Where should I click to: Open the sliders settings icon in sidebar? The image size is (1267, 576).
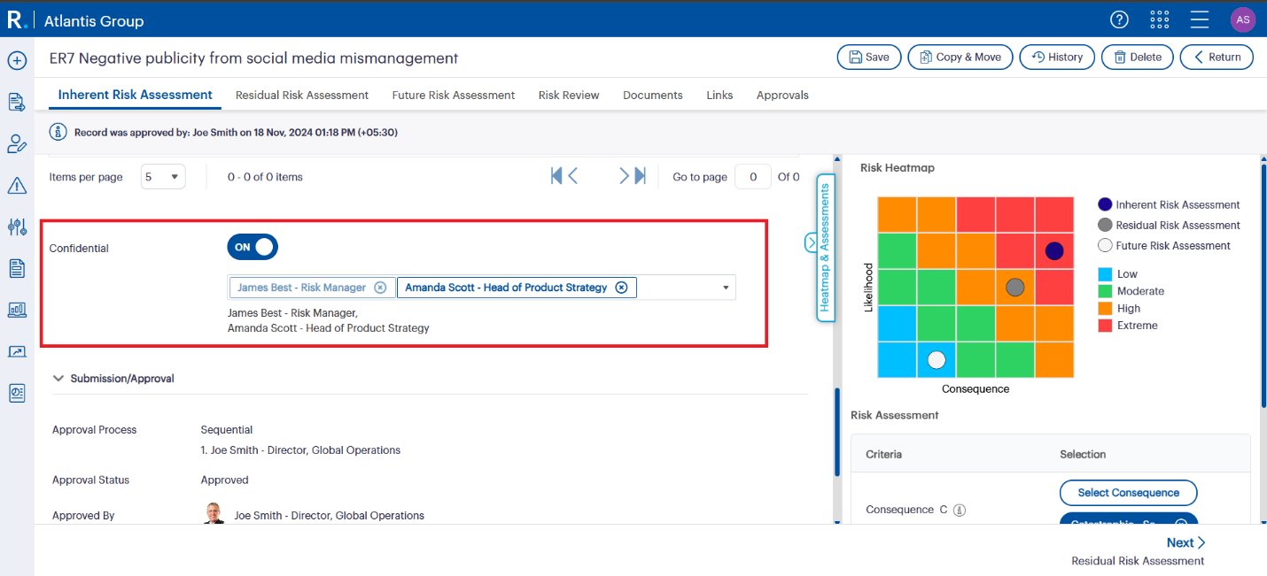(x=17, y=227)
